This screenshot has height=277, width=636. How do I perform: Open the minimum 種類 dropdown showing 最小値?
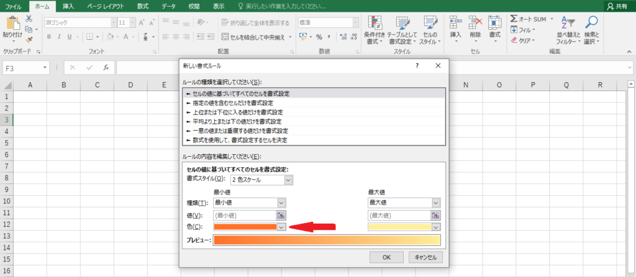pyautogui.click(x=249, y=203)
